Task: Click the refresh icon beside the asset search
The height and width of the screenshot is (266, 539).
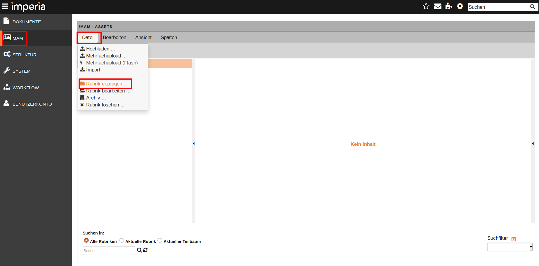Action: coord(145,250)
